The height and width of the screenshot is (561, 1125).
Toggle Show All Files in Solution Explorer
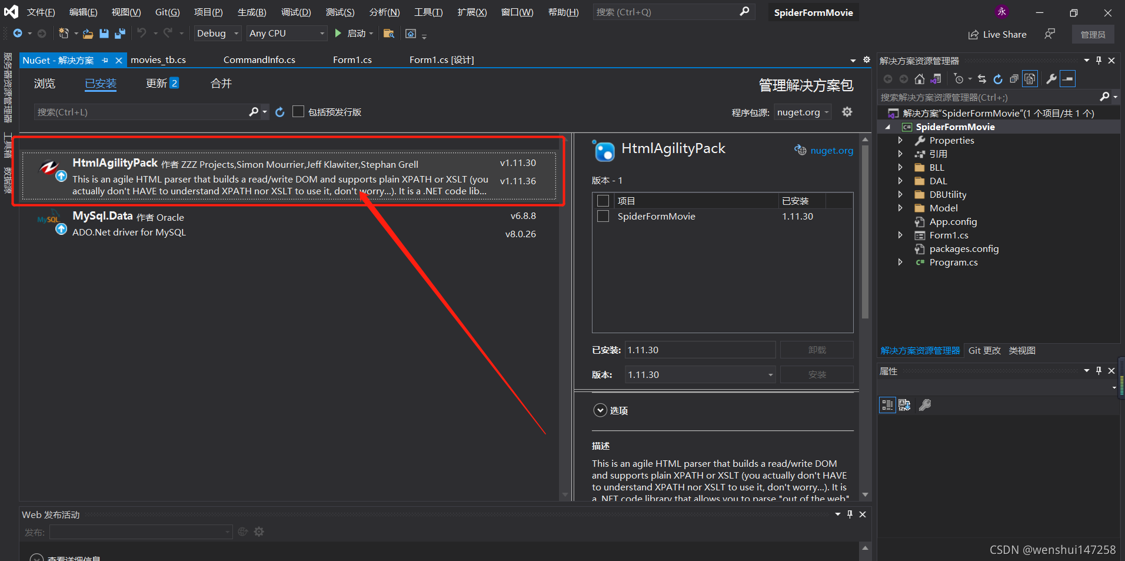(x=1030, y=79)
